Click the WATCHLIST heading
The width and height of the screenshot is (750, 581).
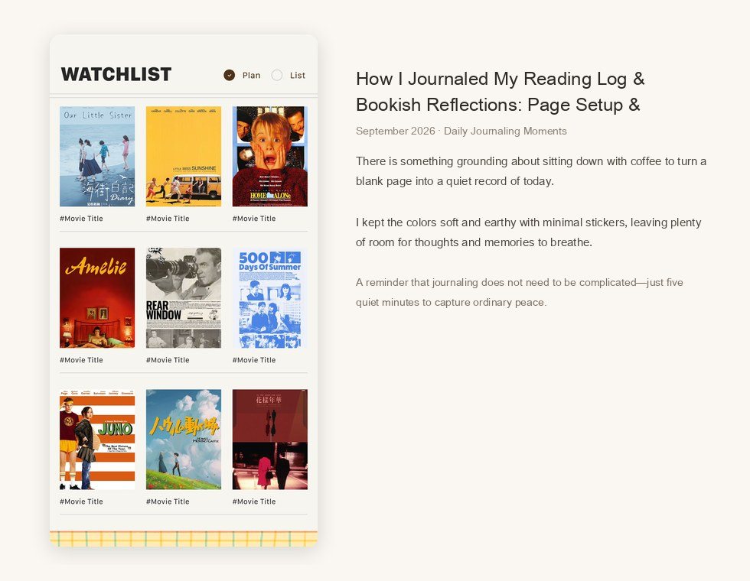pos(116,75)
